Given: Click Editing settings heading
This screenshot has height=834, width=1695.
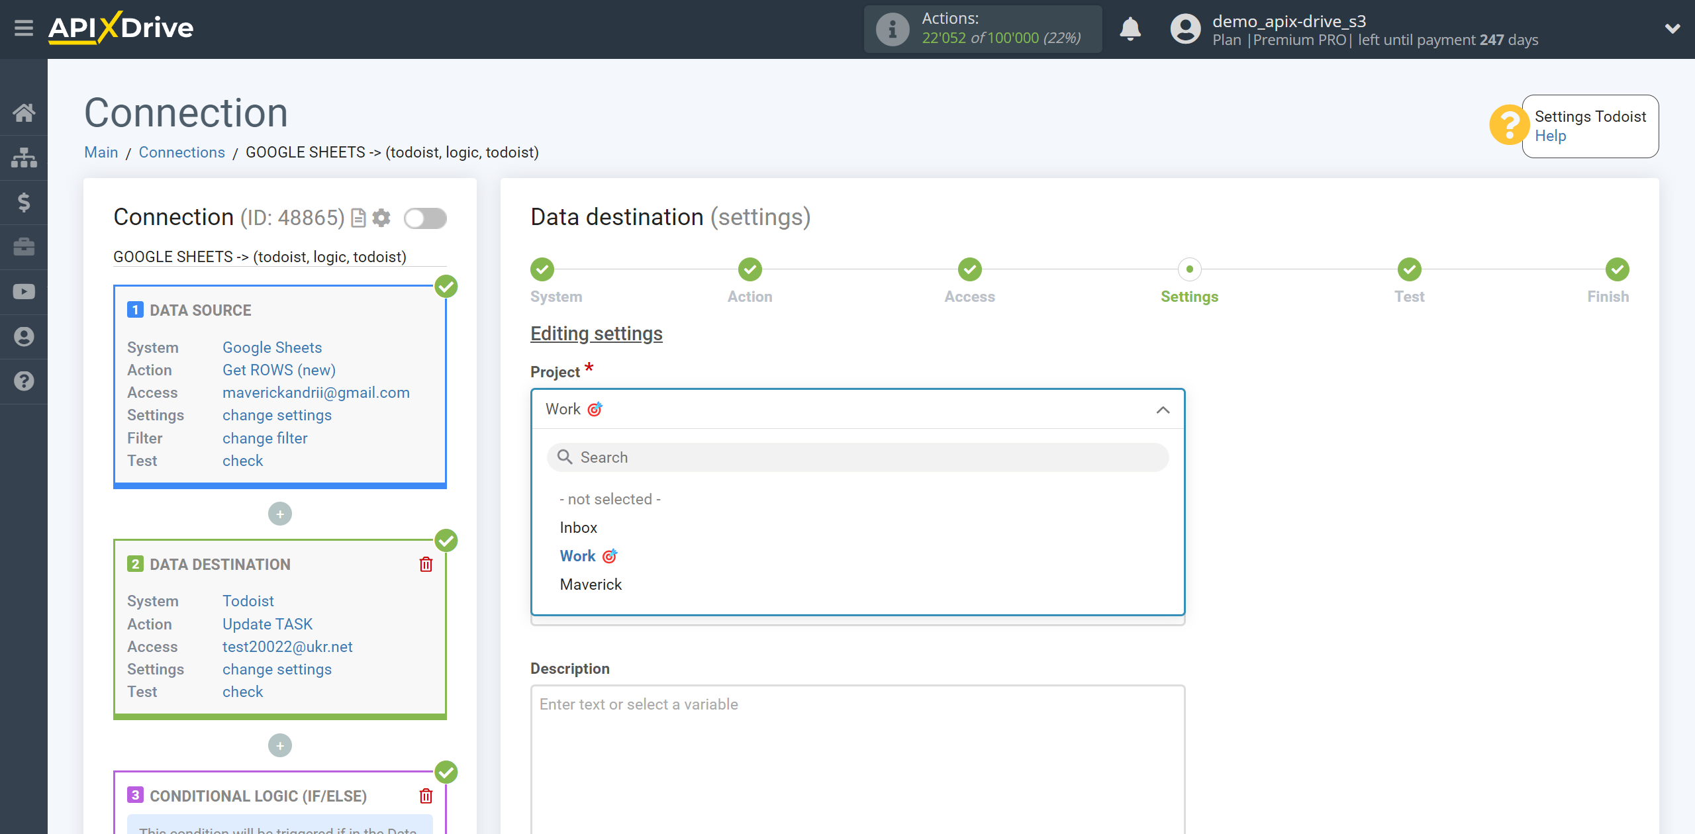Looking at the screenshot, I should [597, 334].
